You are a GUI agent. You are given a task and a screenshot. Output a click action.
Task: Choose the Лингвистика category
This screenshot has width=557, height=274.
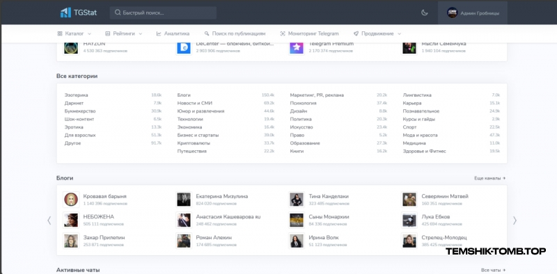pyautogui.click(x=417, y=95)
